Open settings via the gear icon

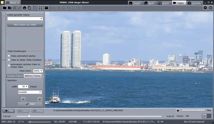[205, 8]
